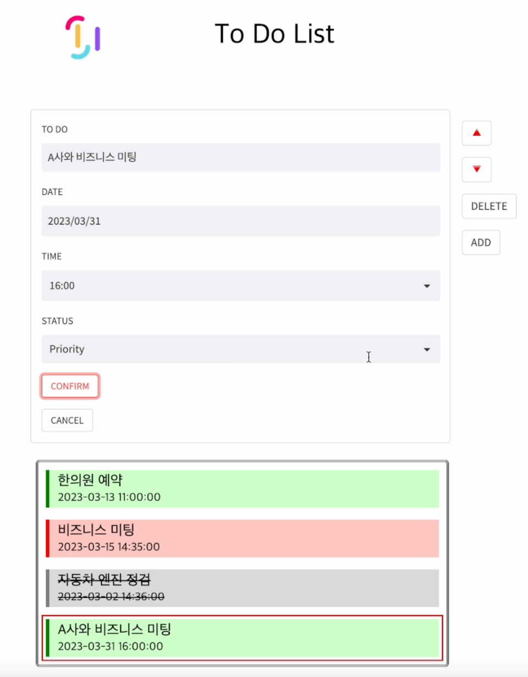Focus the TO DO text field
This screenshot has width=528, height=677.
[x=241, y=157]
